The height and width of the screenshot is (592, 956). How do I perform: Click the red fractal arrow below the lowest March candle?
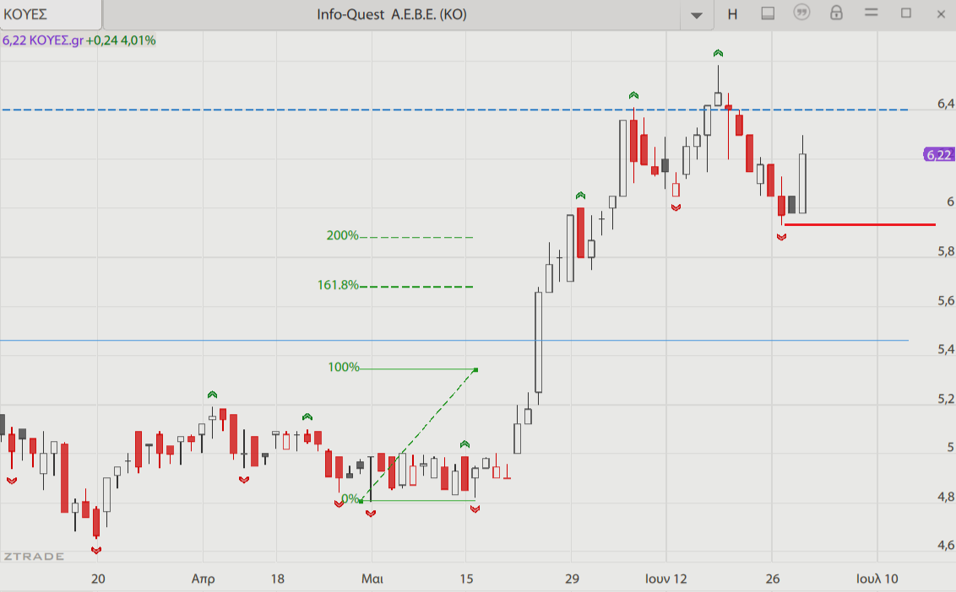95,550
